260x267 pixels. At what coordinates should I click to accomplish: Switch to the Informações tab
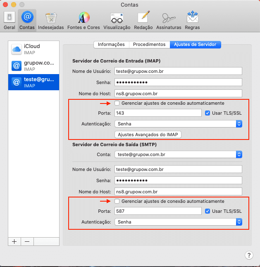[x=111, y=45]
